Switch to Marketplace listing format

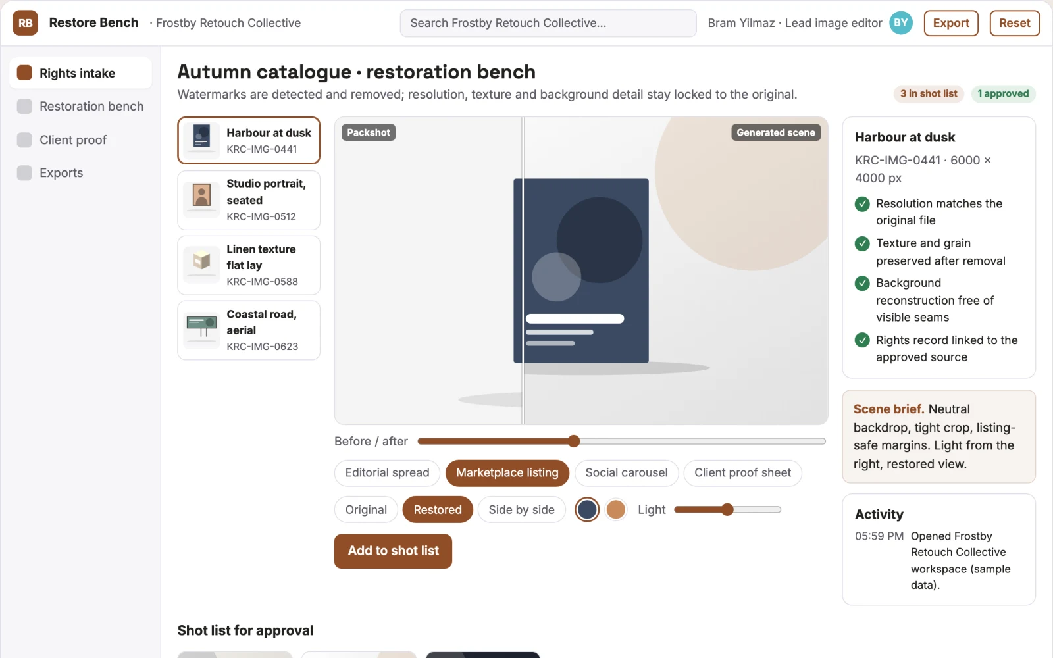[507, 472]
